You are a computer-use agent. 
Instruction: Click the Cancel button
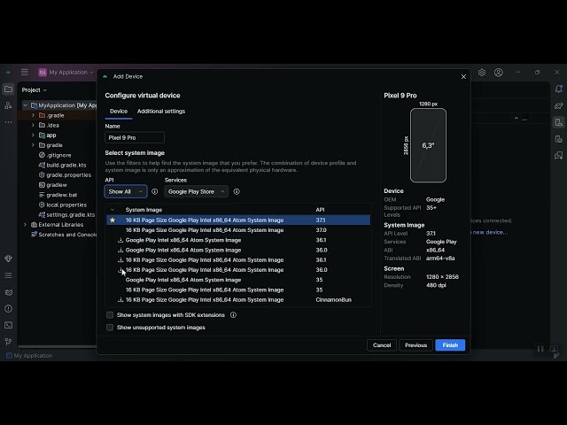click(x=382, y=345)
